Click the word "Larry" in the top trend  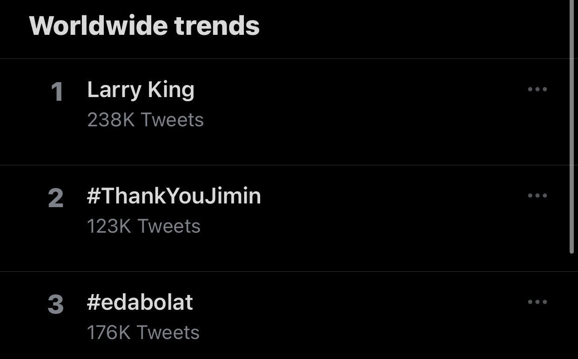click(111, 91)
